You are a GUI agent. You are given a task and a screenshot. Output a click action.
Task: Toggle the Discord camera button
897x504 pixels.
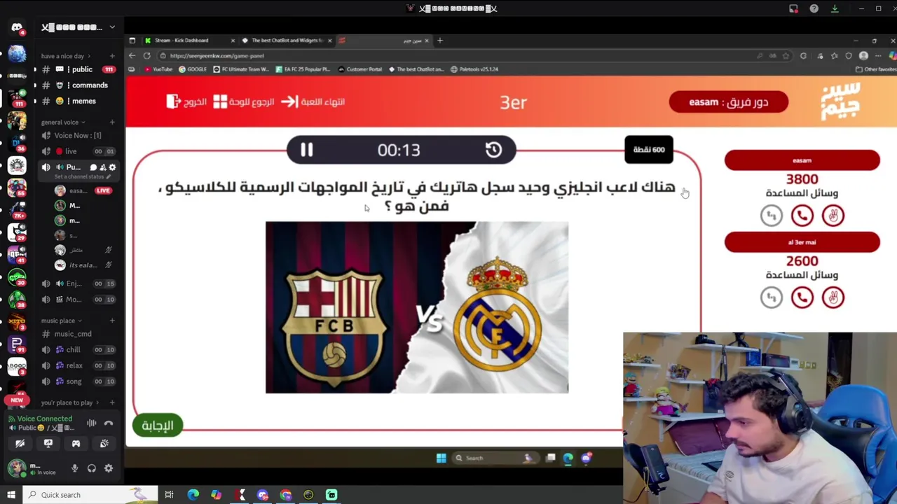click(x=20, y=443)
